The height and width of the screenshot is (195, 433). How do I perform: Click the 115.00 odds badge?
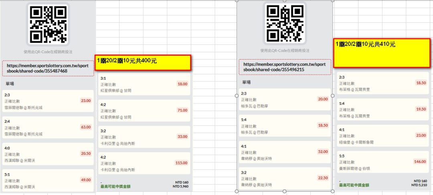pos(182,163)
